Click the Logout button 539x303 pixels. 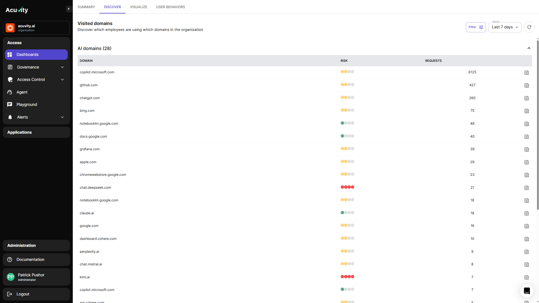pos(36,294)
